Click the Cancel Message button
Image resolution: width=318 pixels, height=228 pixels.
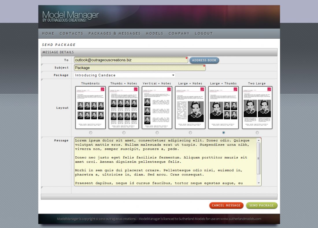(x=226, y=205)
